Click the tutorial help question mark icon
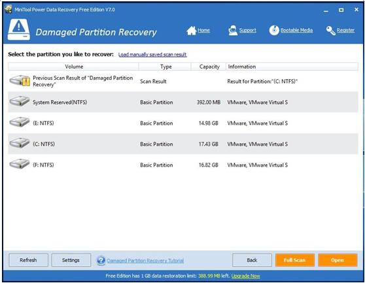This screenshot has width=365, height=283. click(x=101, y=260)
